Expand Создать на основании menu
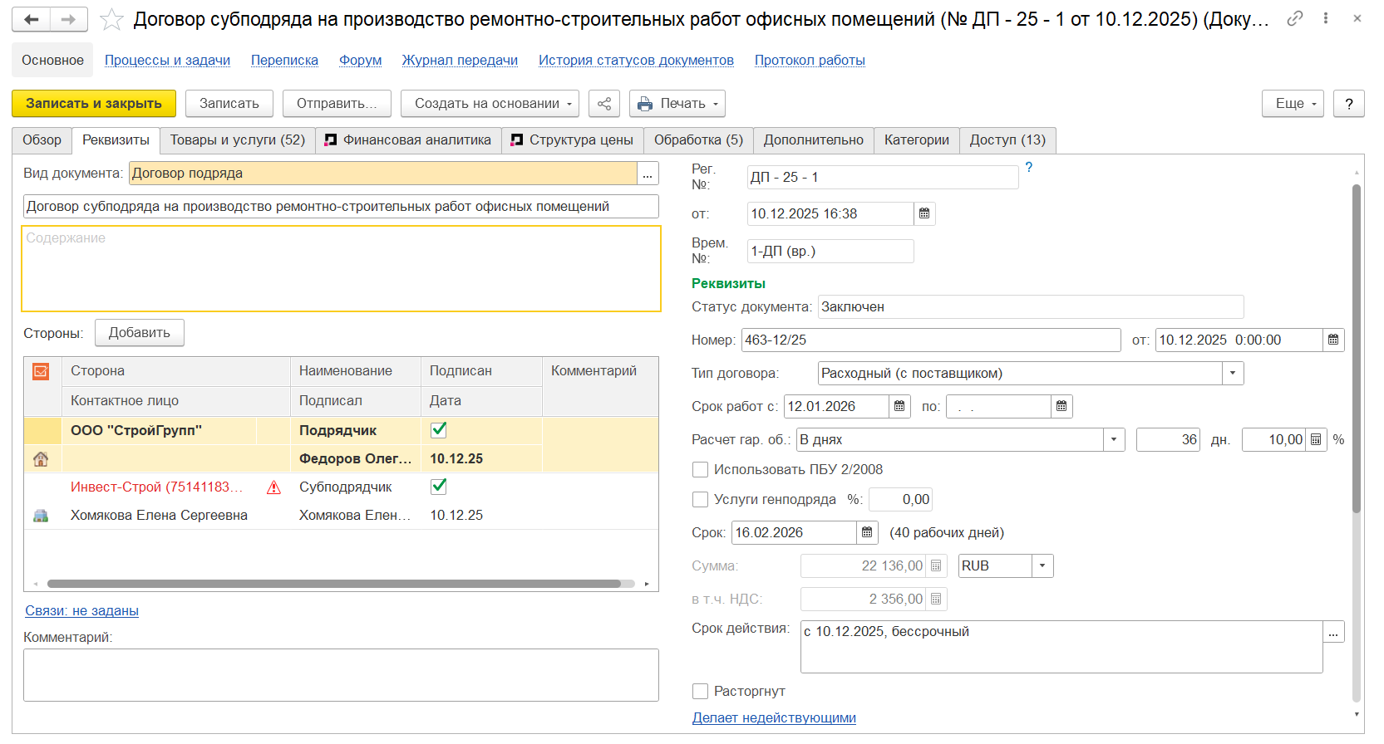The width and height of the screenshot is (1384, 744). point(488,104)
